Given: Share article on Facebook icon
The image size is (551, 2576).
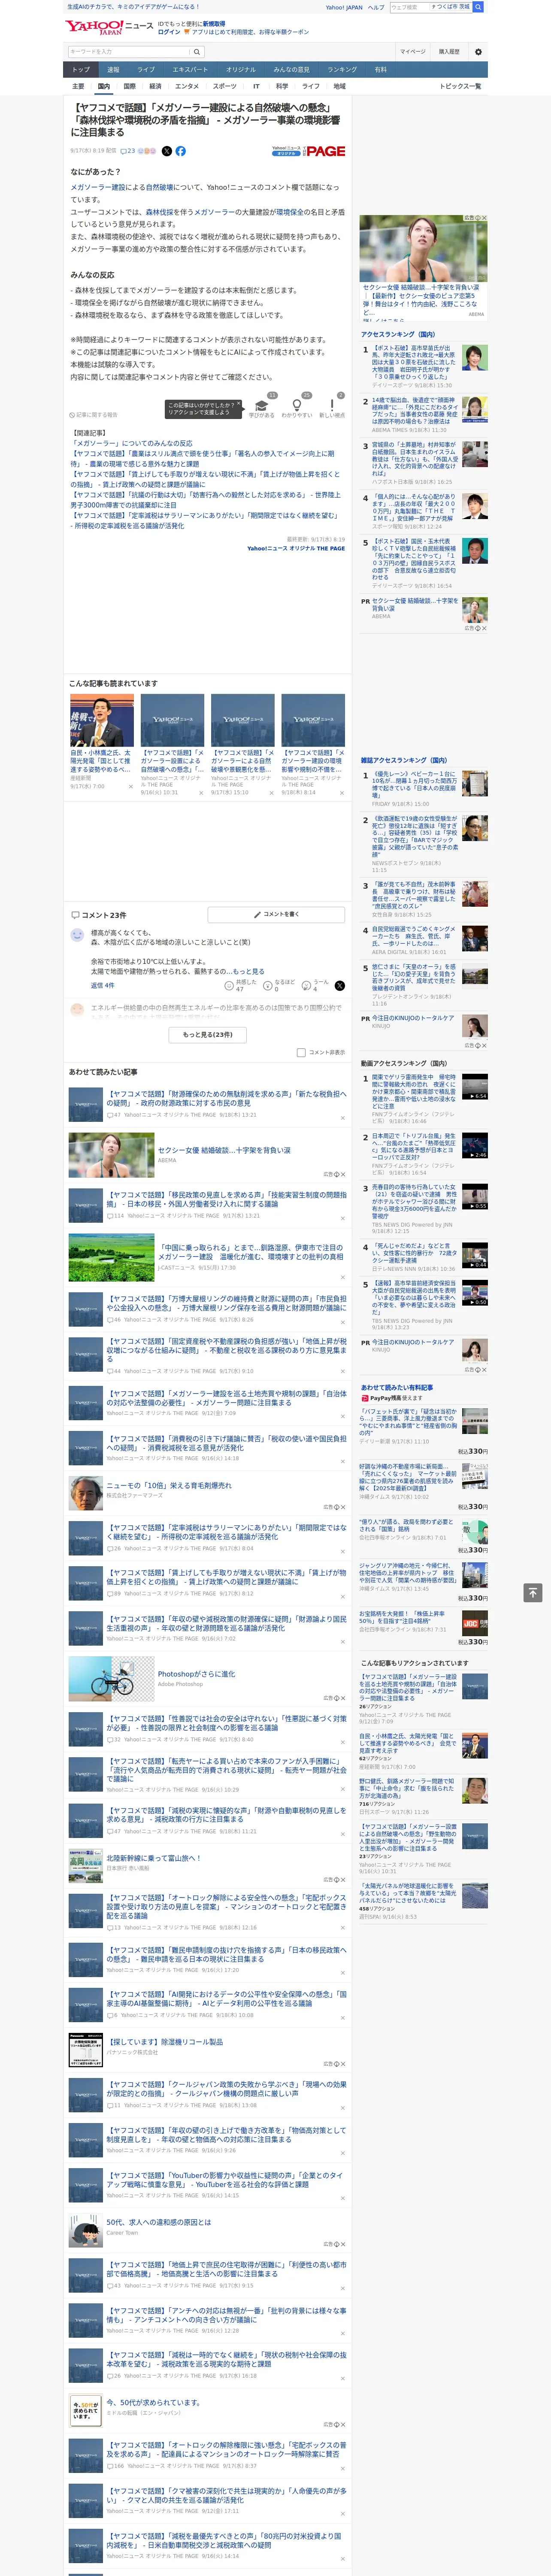Looking at the screenshot, I should coord(181,151).
